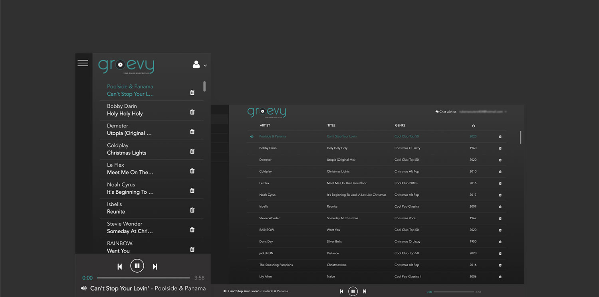Viewport: 599px width, 297px height.
Task: Open user account menu in mobile view
Action: click(x=199, y=65)
